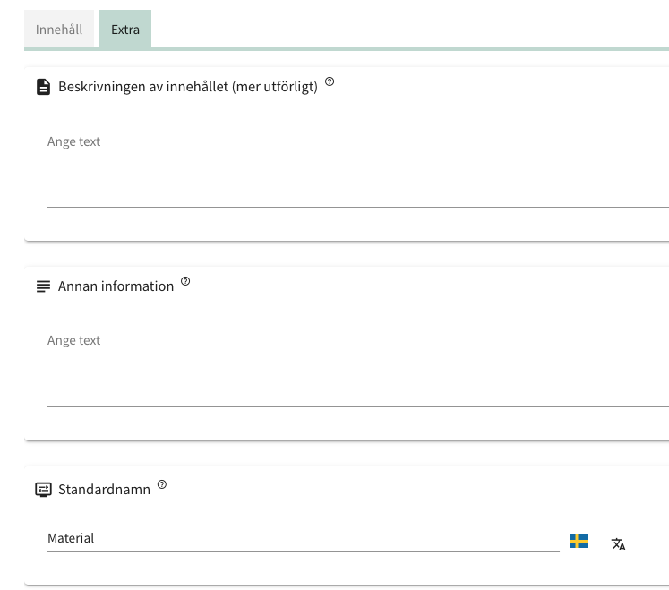The image size is (669, 590).
Task: Click the text-lines icon beside Annan information
Action: [x=43, y=286]
